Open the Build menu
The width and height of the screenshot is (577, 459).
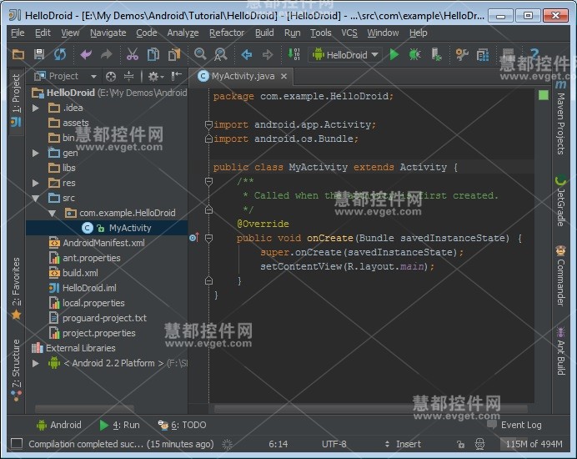pos(264,33)
